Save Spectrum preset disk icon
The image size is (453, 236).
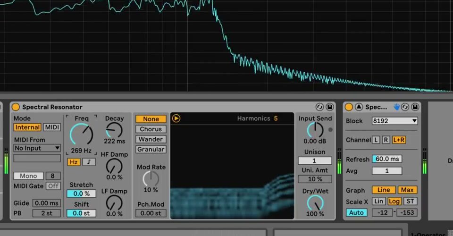coord(415,107)
